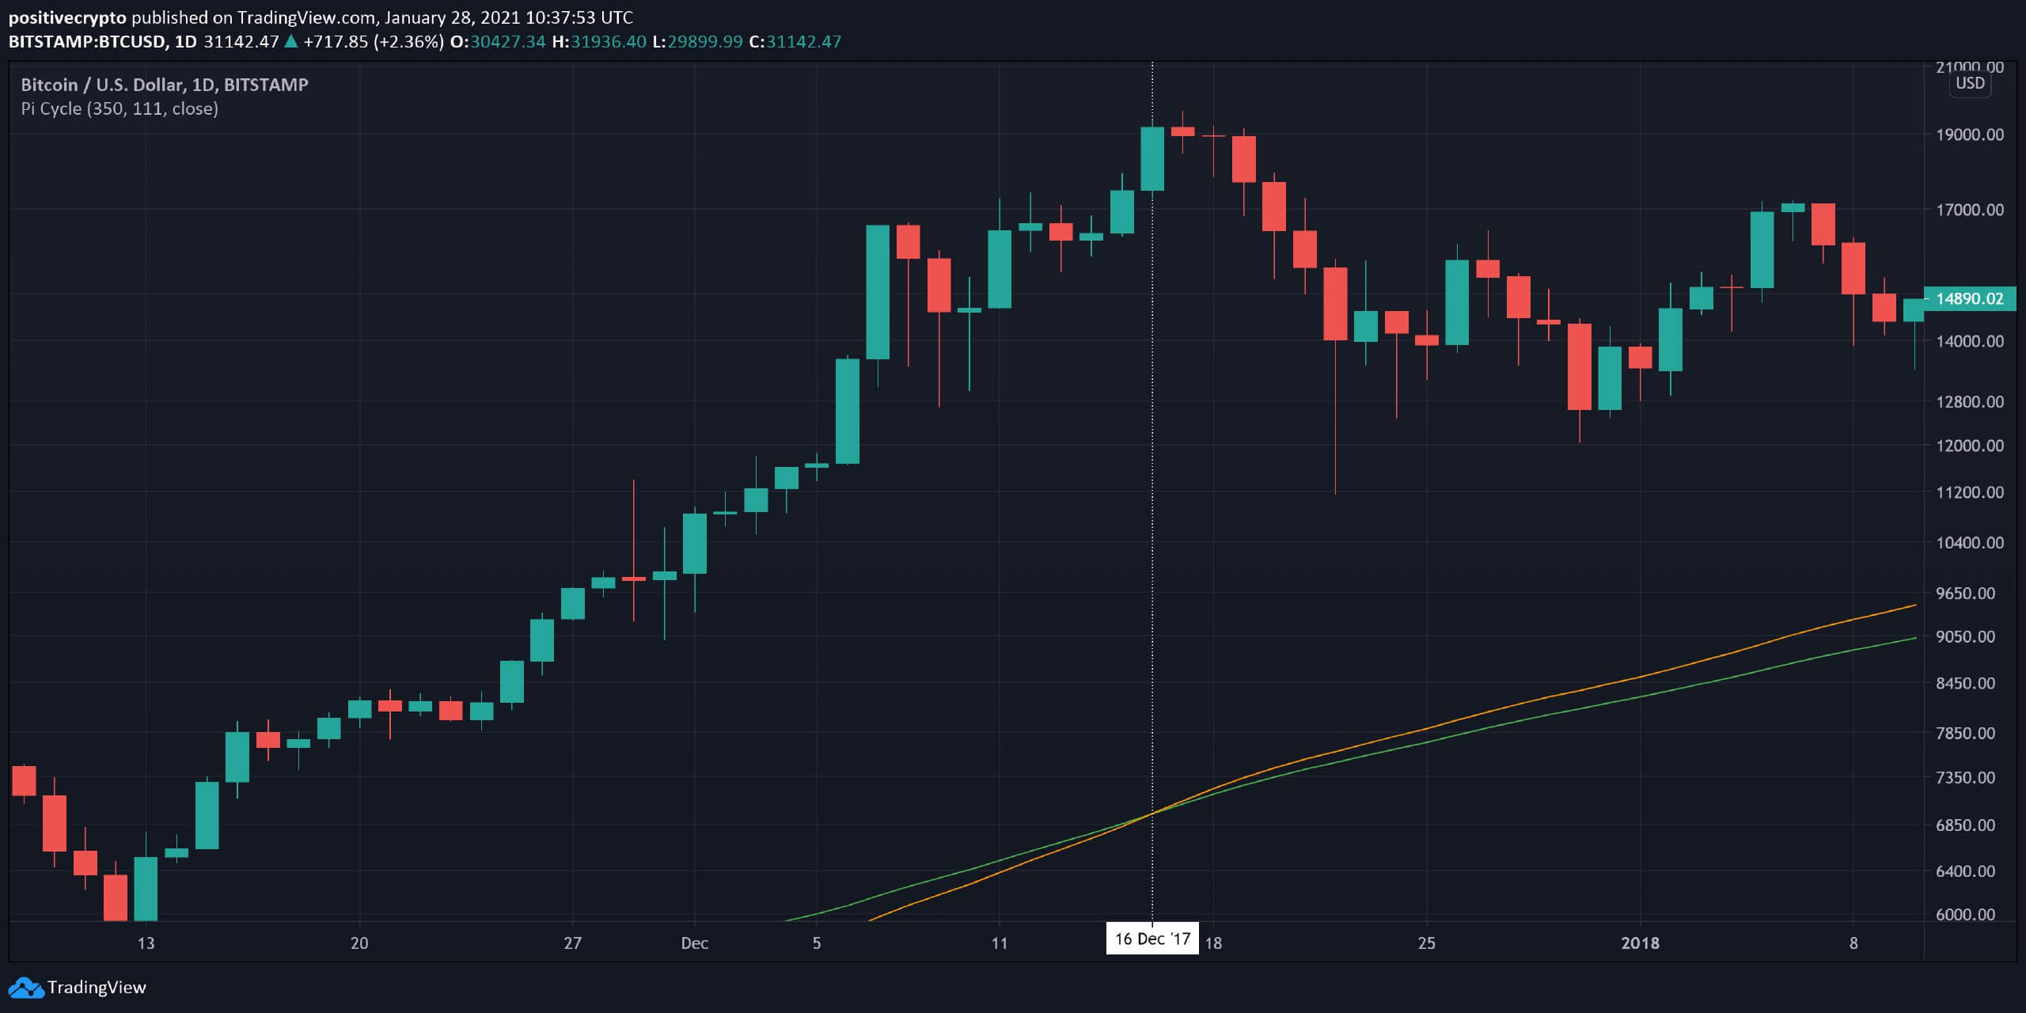The height and width of the screenshot is (1013, 2026).
Task: Click the TradingView cloud logo icon
Action: point(25,988)
